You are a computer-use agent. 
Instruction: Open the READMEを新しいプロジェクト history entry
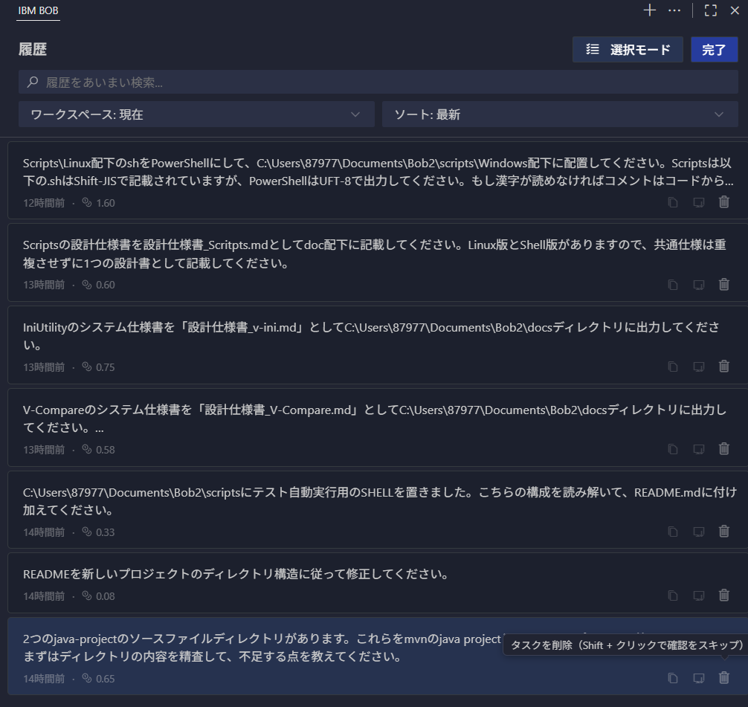pyautogui.click(x=378, y=583)
